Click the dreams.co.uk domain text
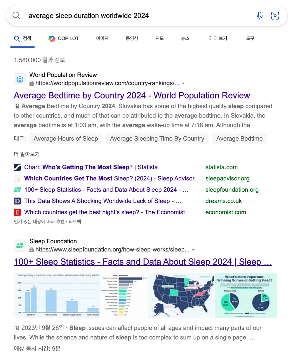This screenshot has width=292, height=357. [x=224, y=201]
